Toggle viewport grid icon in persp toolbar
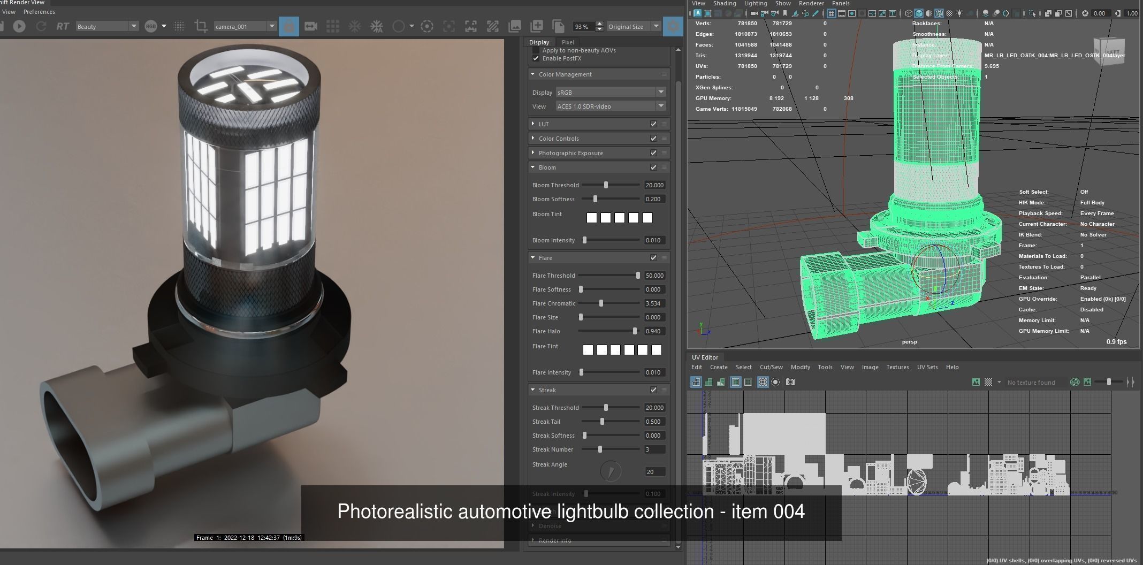Viewport: 1143px width, 565px height. [x=832, y=13]
